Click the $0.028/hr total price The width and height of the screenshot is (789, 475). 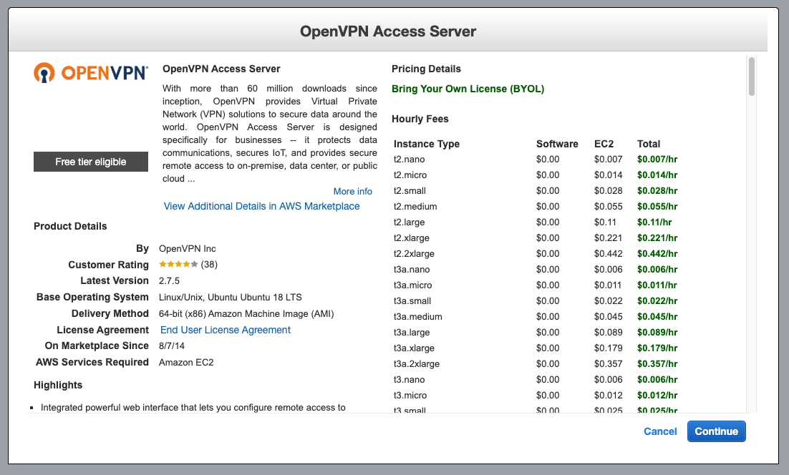point(657,190)
